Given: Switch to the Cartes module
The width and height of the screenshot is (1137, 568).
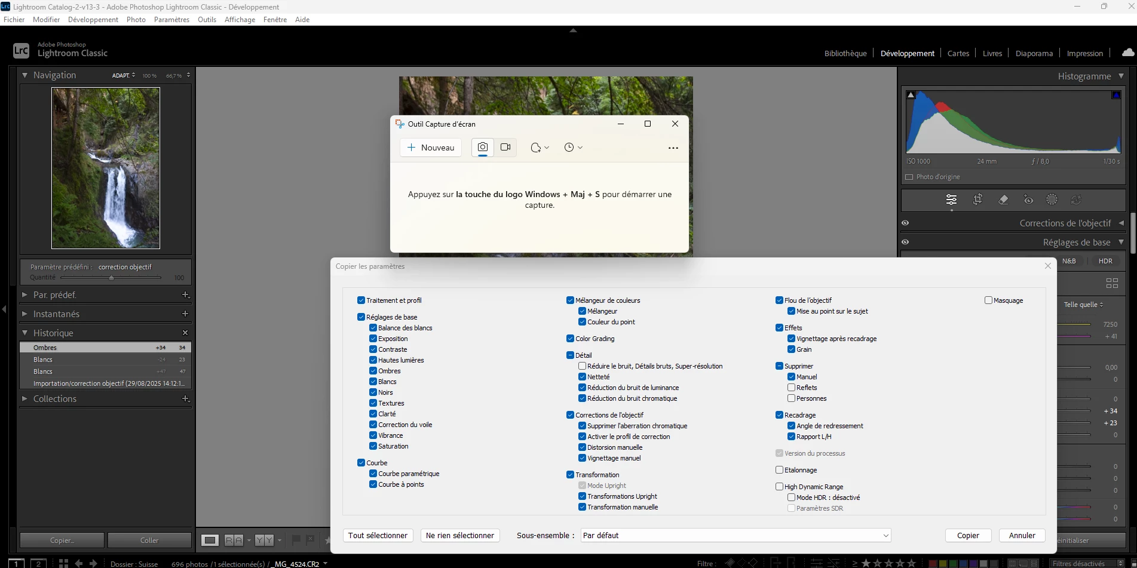Looking at the screenshot, I should coord(958,53).
